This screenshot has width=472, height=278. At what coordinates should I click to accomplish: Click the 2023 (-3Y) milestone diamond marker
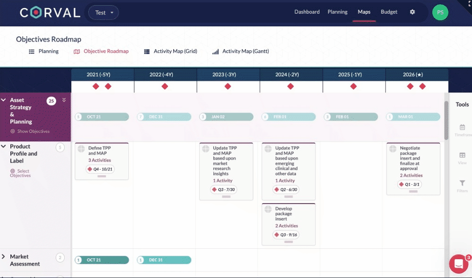point(228,86)
